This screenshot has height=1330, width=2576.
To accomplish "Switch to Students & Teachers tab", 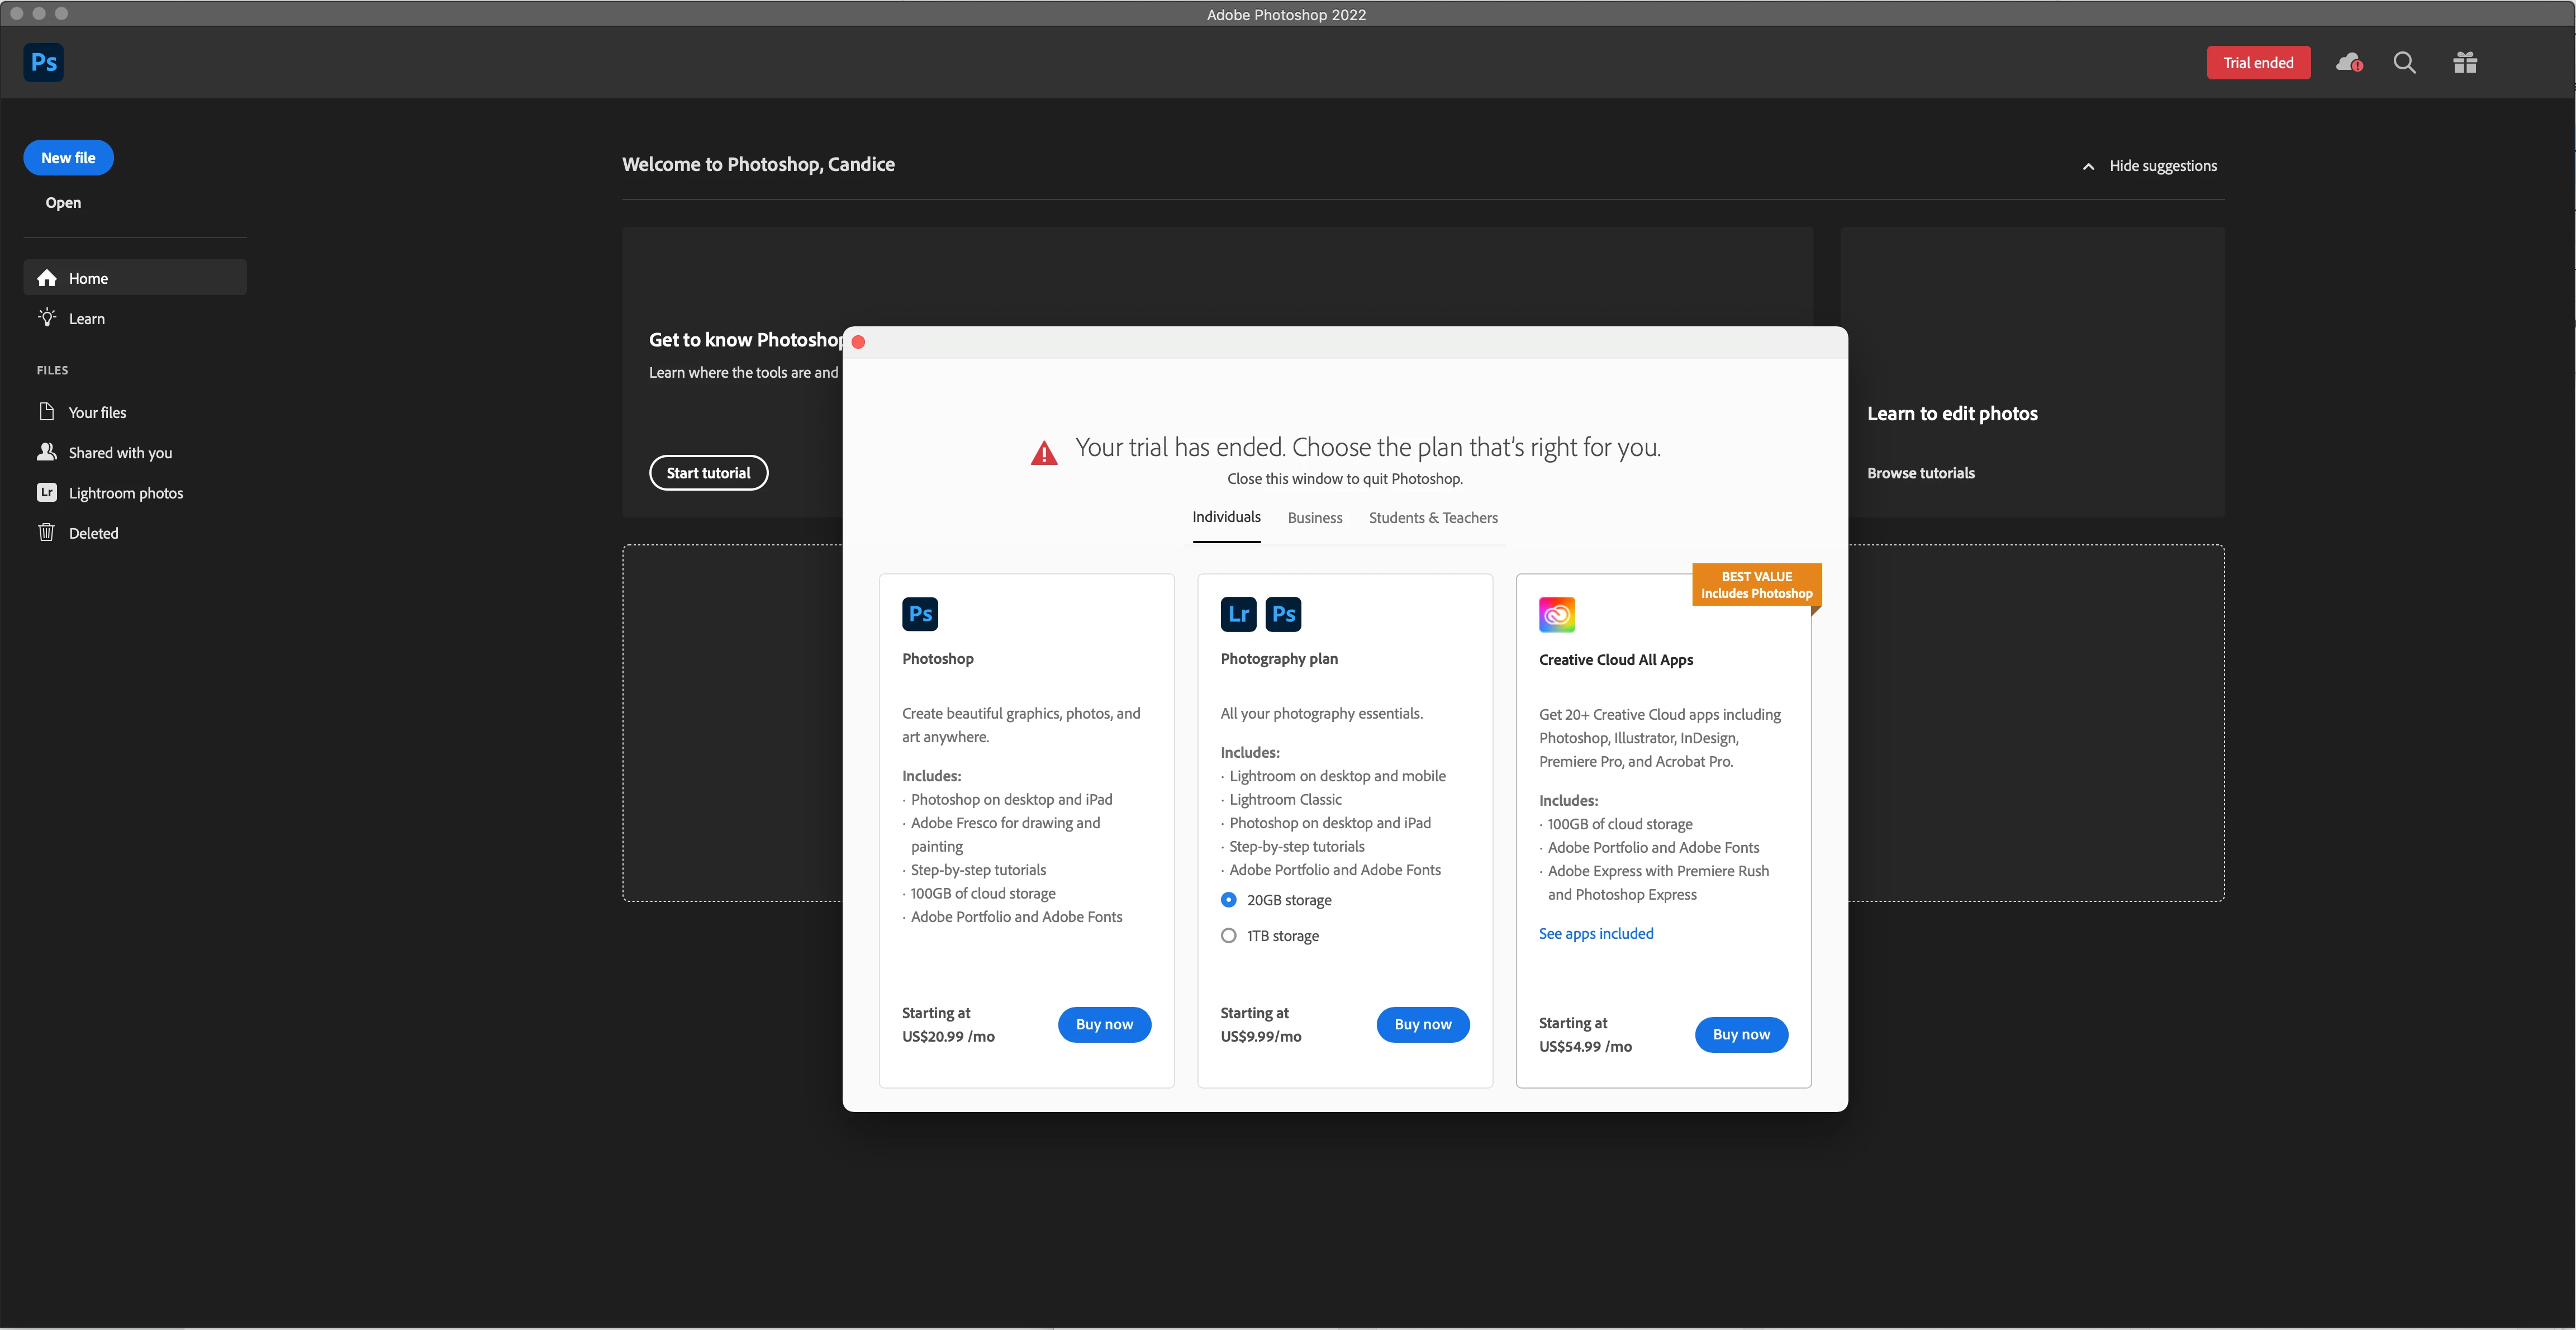I will pyautogui.click(x=1432, y=517).
